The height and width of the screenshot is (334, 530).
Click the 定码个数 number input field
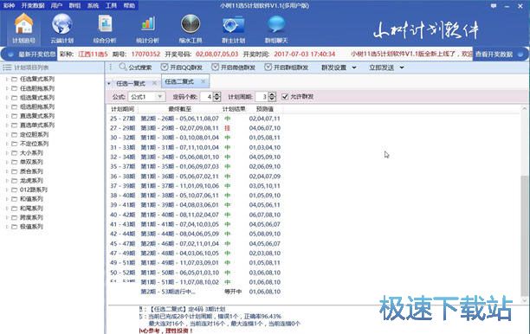pyautogui.click(x=206, y=97)
